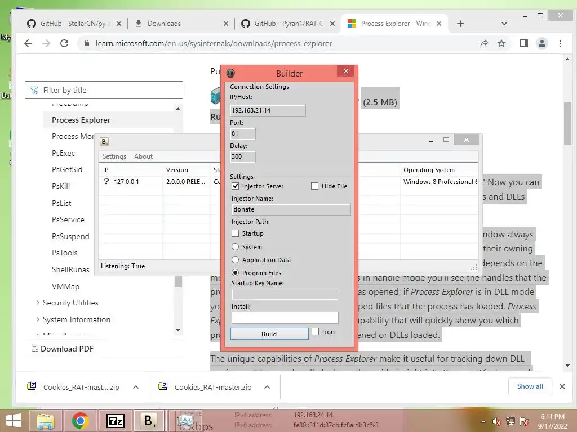Image resolution: width=577 pixels, height=432 pixels.
Task: Click the page scrollbar down arrow
Action: (x=567, y=366)
